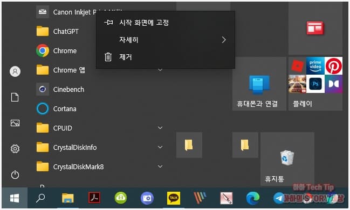Open the 자세히 submenu
Image resolution: width=350 pixels, height=210 pixels.
166,40
